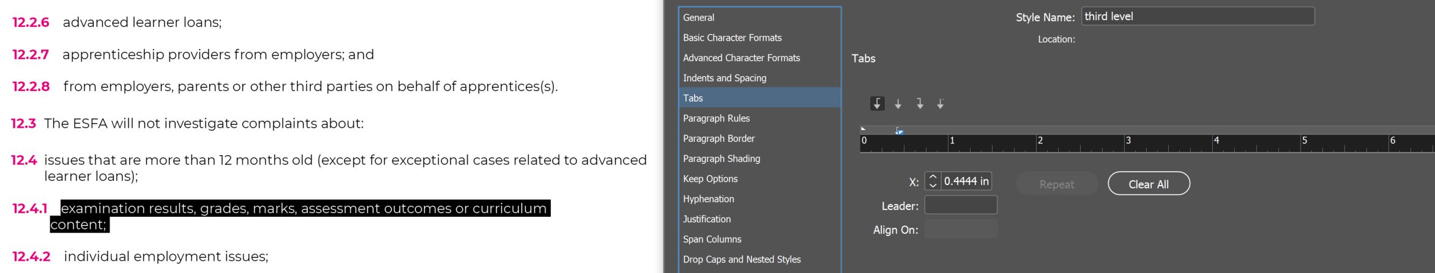Click the X position stepper arrows
This screenshot has height=273, width=1435.
[933, 181]
